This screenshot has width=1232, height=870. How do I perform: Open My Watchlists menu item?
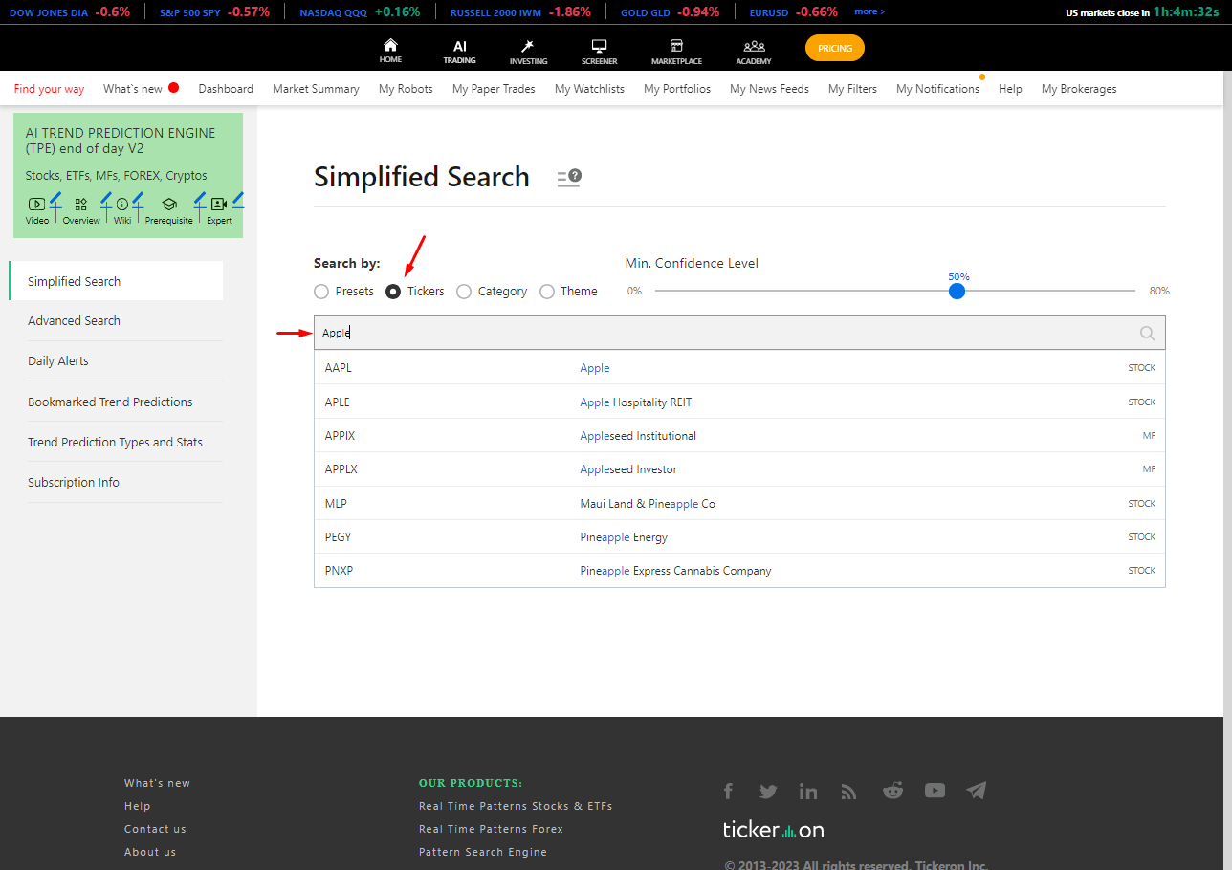[x=589, y=89]
